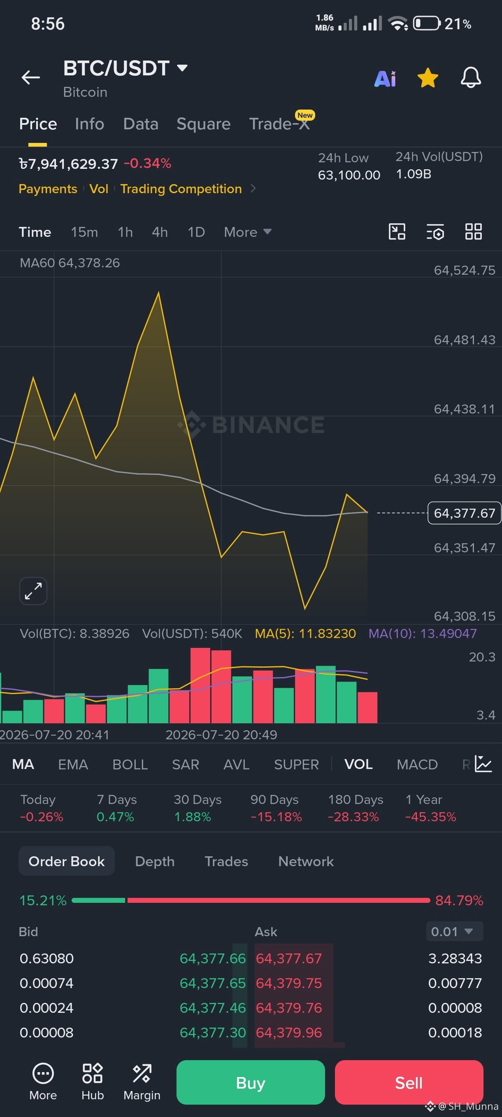
Task: Select the 15m interval
Action: coord(84,232)
